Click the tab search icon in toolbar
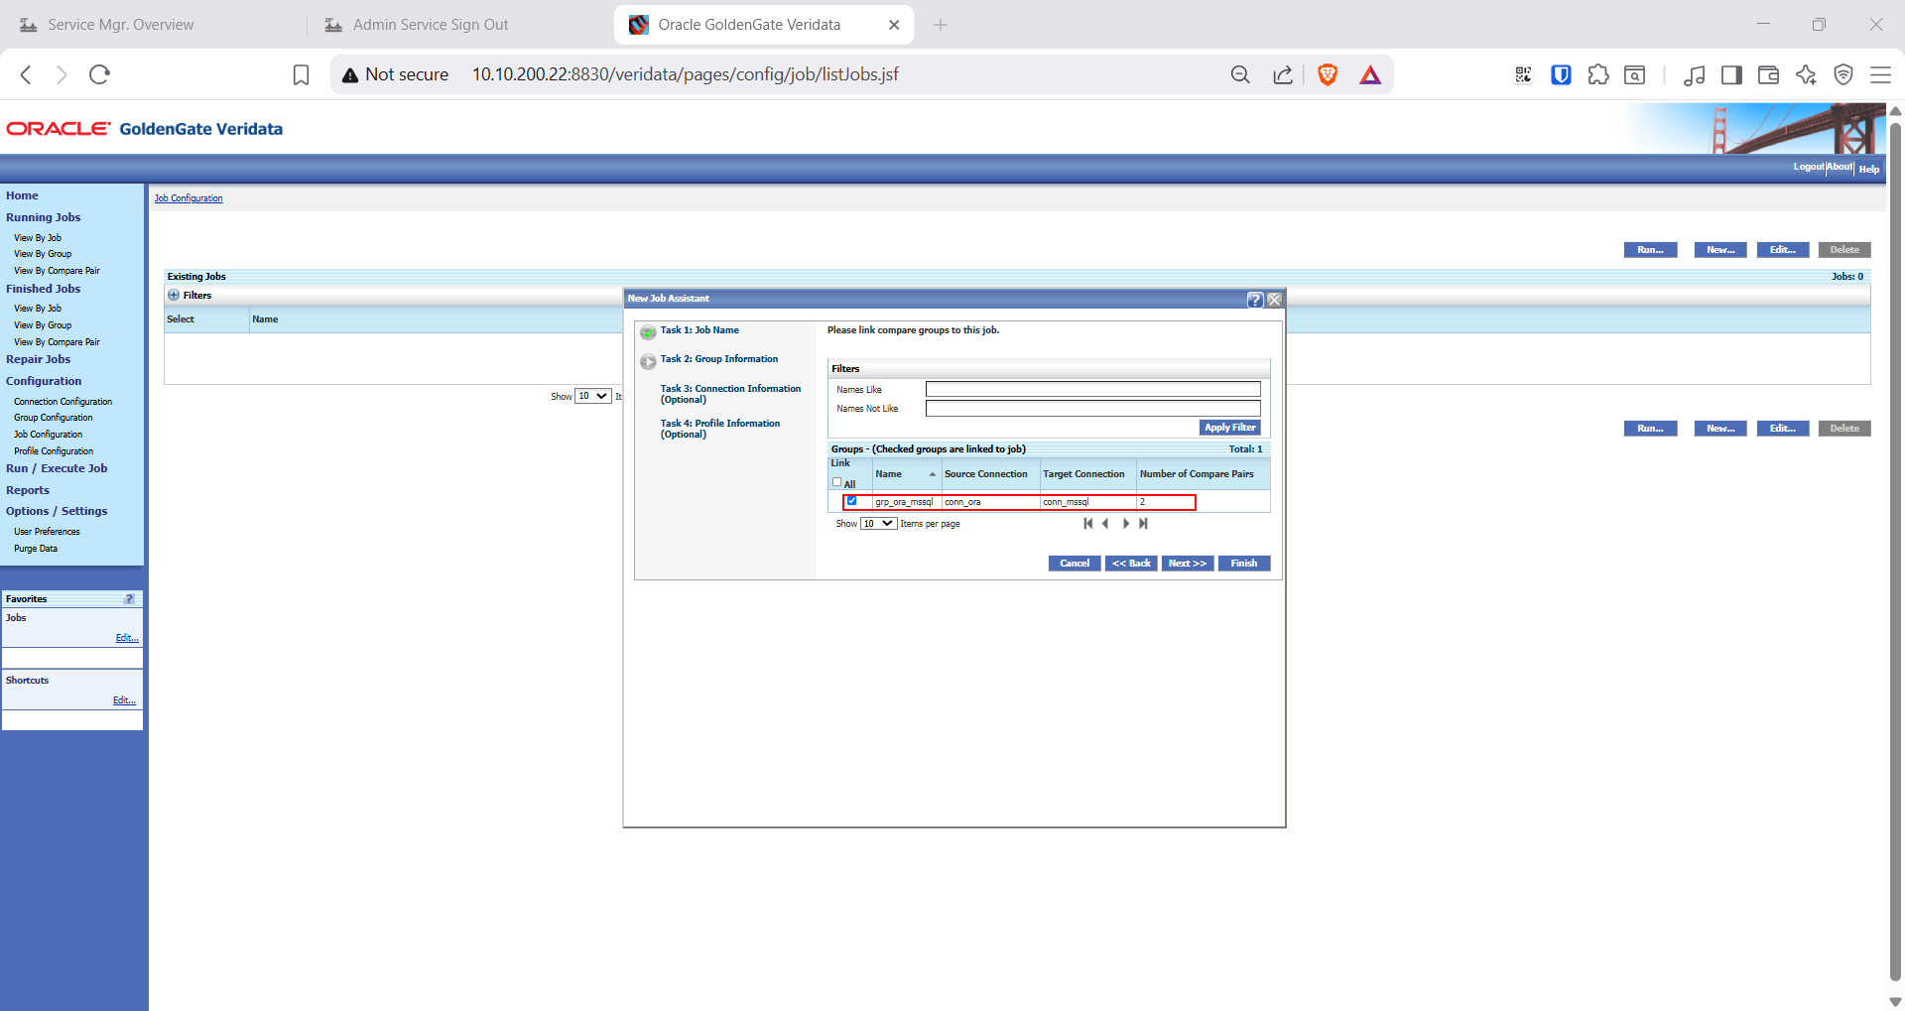Viewport: 1905px width, 1011px height. 1635,74
